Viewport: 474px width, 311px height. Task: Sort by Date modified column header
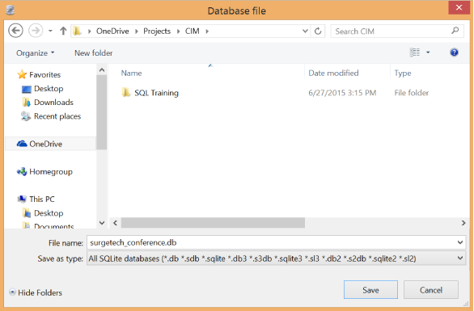[x=333, y=73]
